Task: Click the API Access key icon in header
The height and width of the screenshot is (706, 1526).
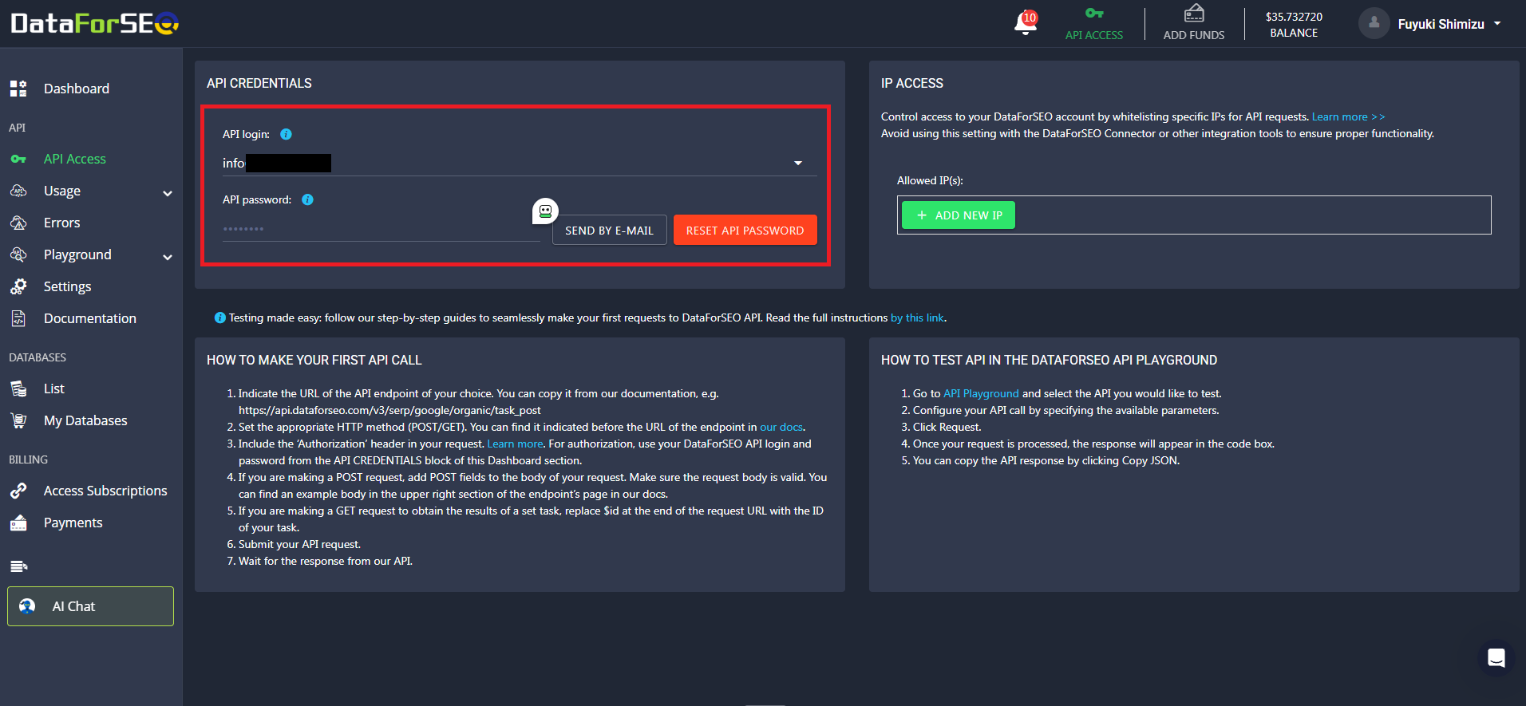Action: click(1094, 13)
